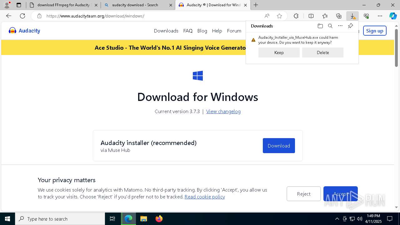Add page to favorites with star icon
Image resolution: width=400 pixels, height=225 pixels.
pyautogui.click(x=279, y=16)
